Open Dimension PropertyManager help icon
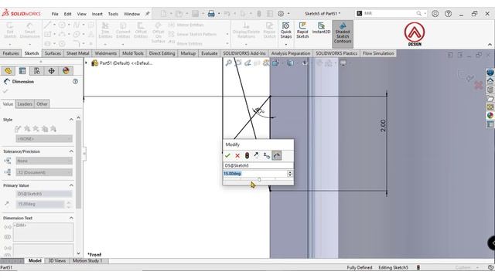The height and width of the screenshot is (278, 495). point(75,81)
